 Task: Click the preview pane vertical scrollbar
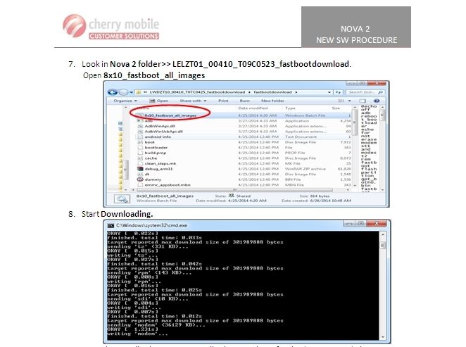pos(382,115)
